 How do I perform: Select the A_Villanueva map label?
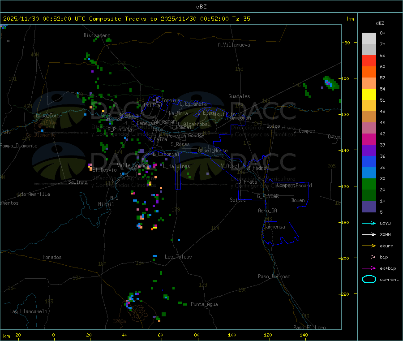234,45
